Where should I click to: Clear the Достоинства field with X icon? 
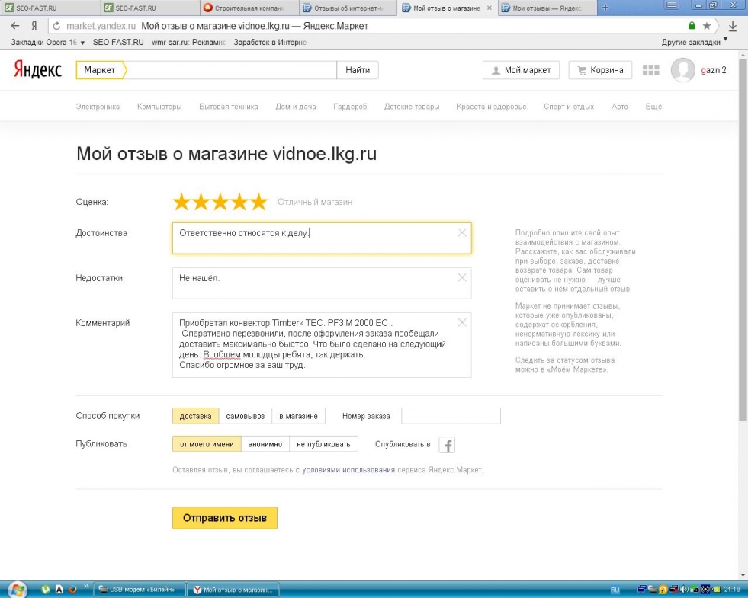point(461,233)
